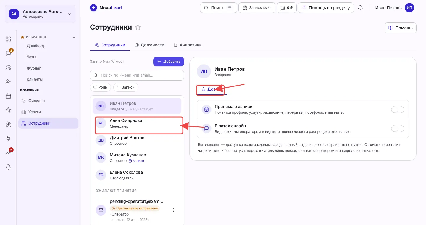Click the calendar icon beside Принимаю записи
Screen dimensions: 426x225
[x=206, y=110]
